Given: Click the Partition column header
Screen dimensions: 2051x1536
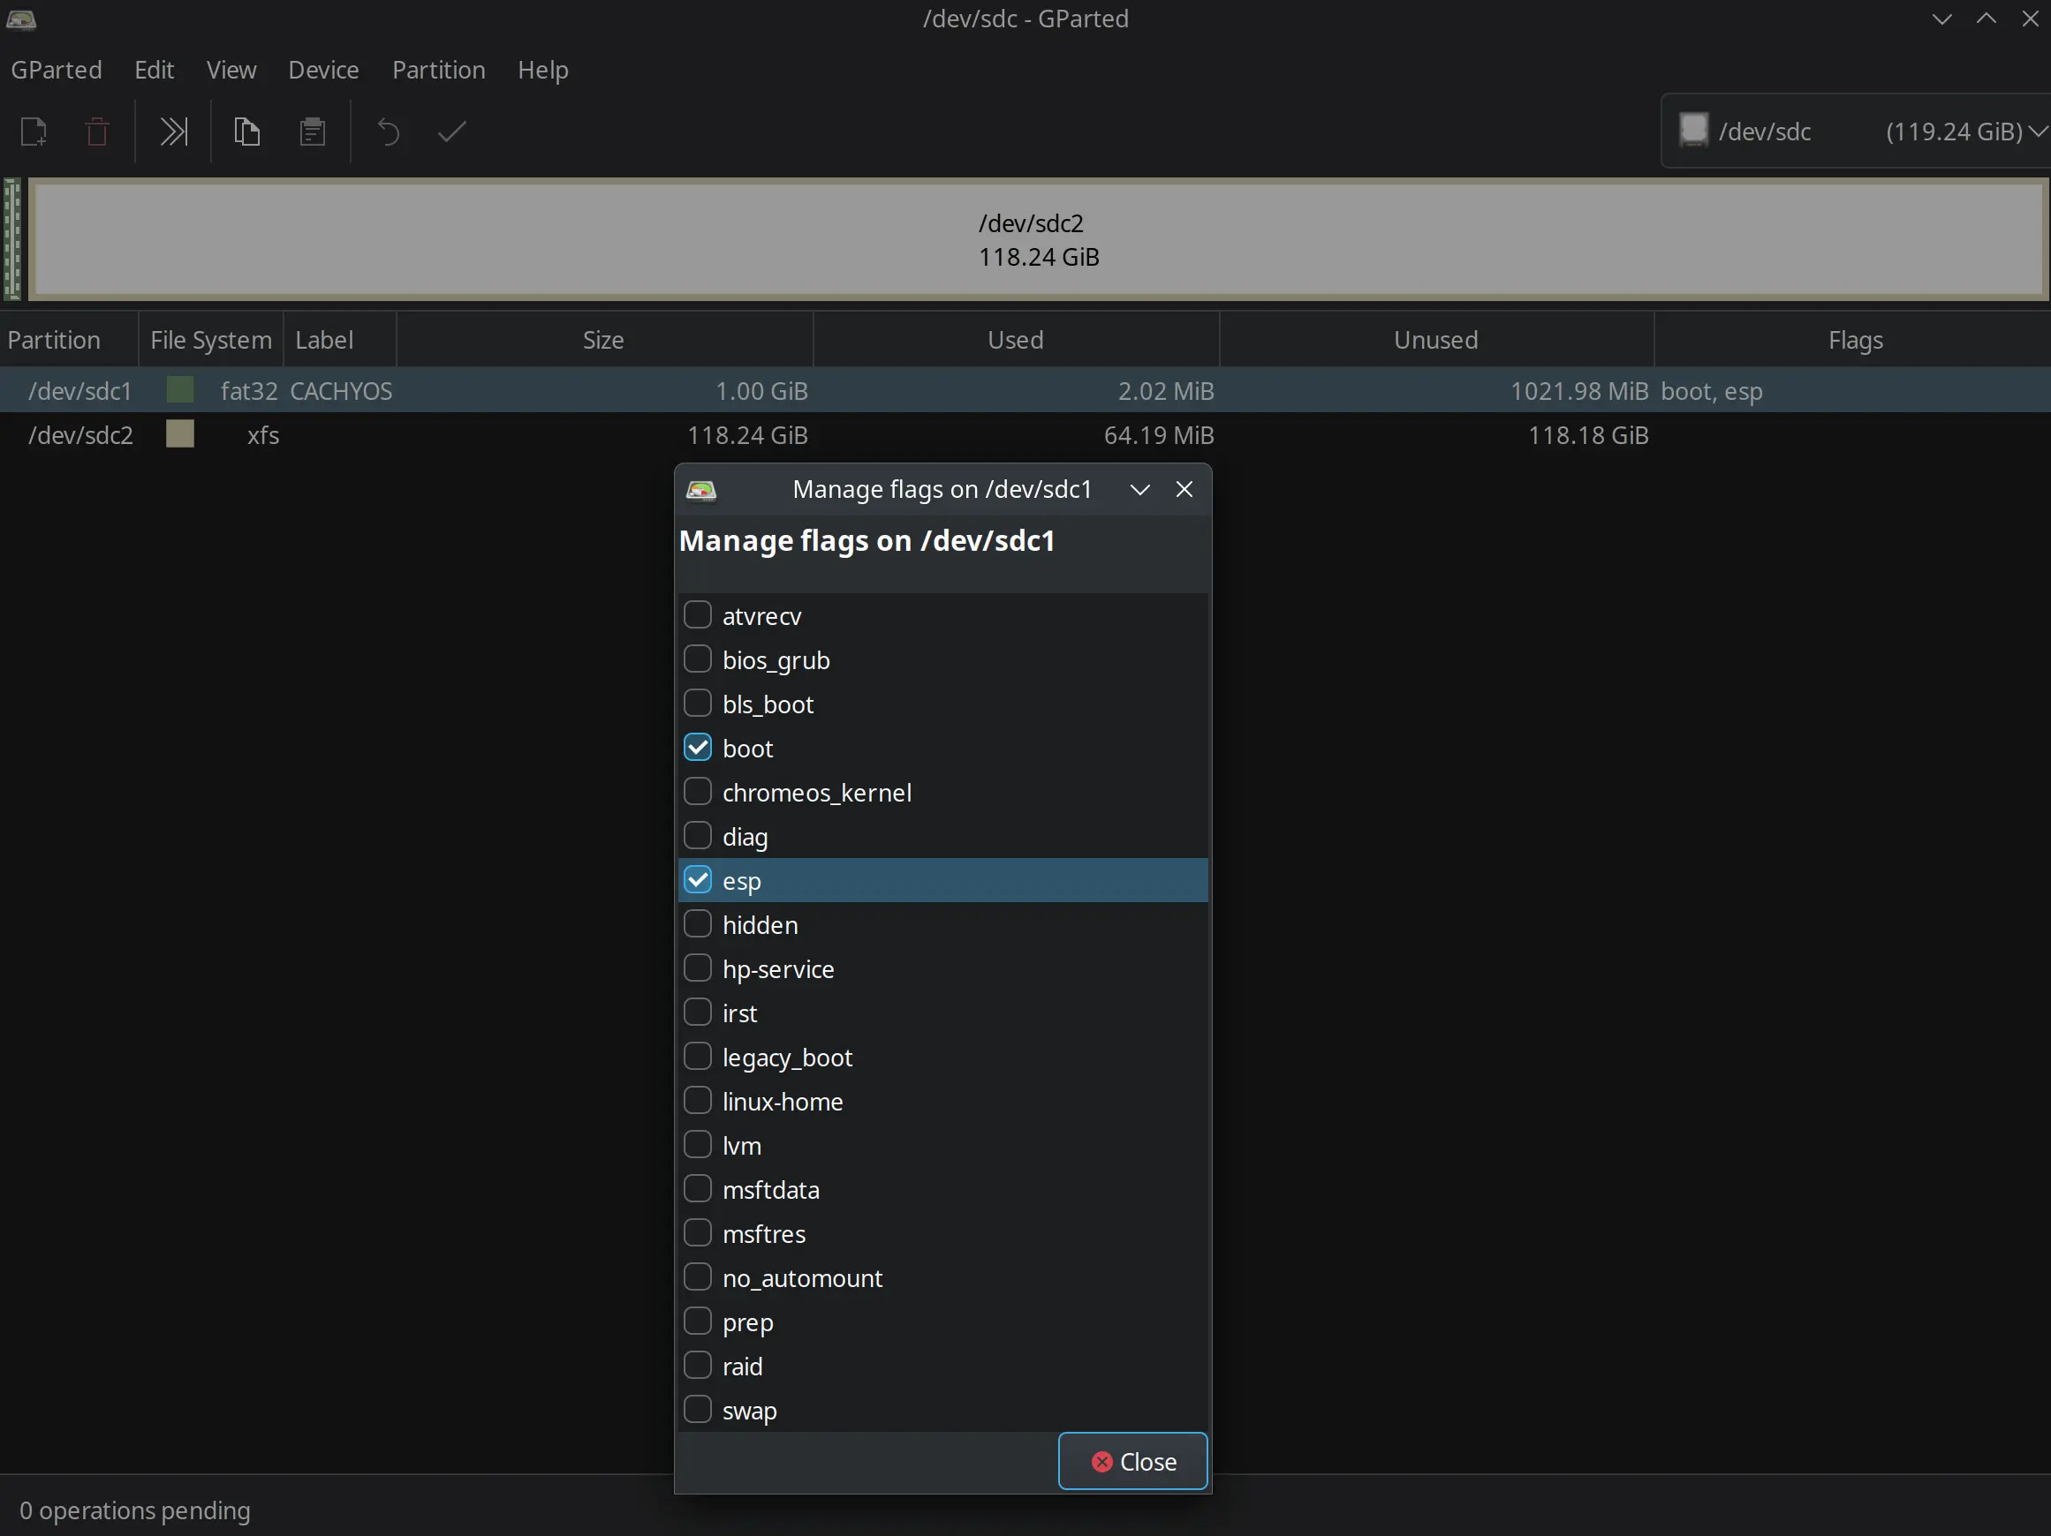Looking at the screenshot, I should point(70,340).
